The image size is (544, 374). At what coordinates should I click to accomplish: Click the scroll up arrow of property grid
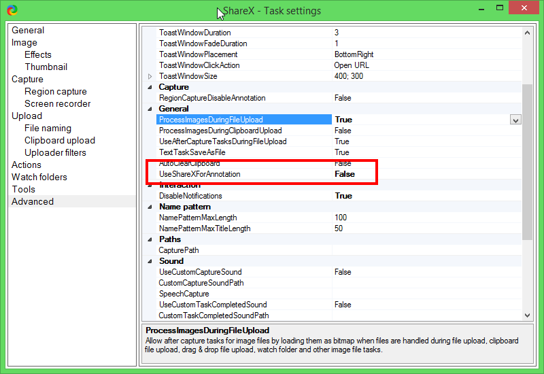[528, 33]
